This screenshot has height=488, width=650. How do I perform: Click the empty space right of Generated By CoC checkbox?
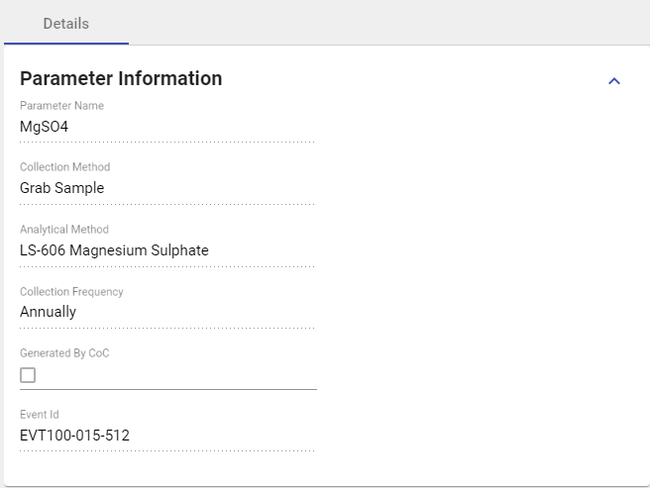click(x=178, y=375)
